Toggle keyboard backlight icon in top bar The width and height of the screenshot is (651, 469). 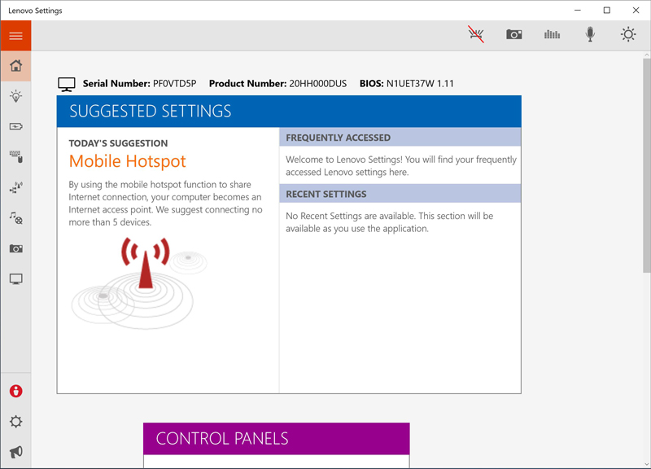476,34
